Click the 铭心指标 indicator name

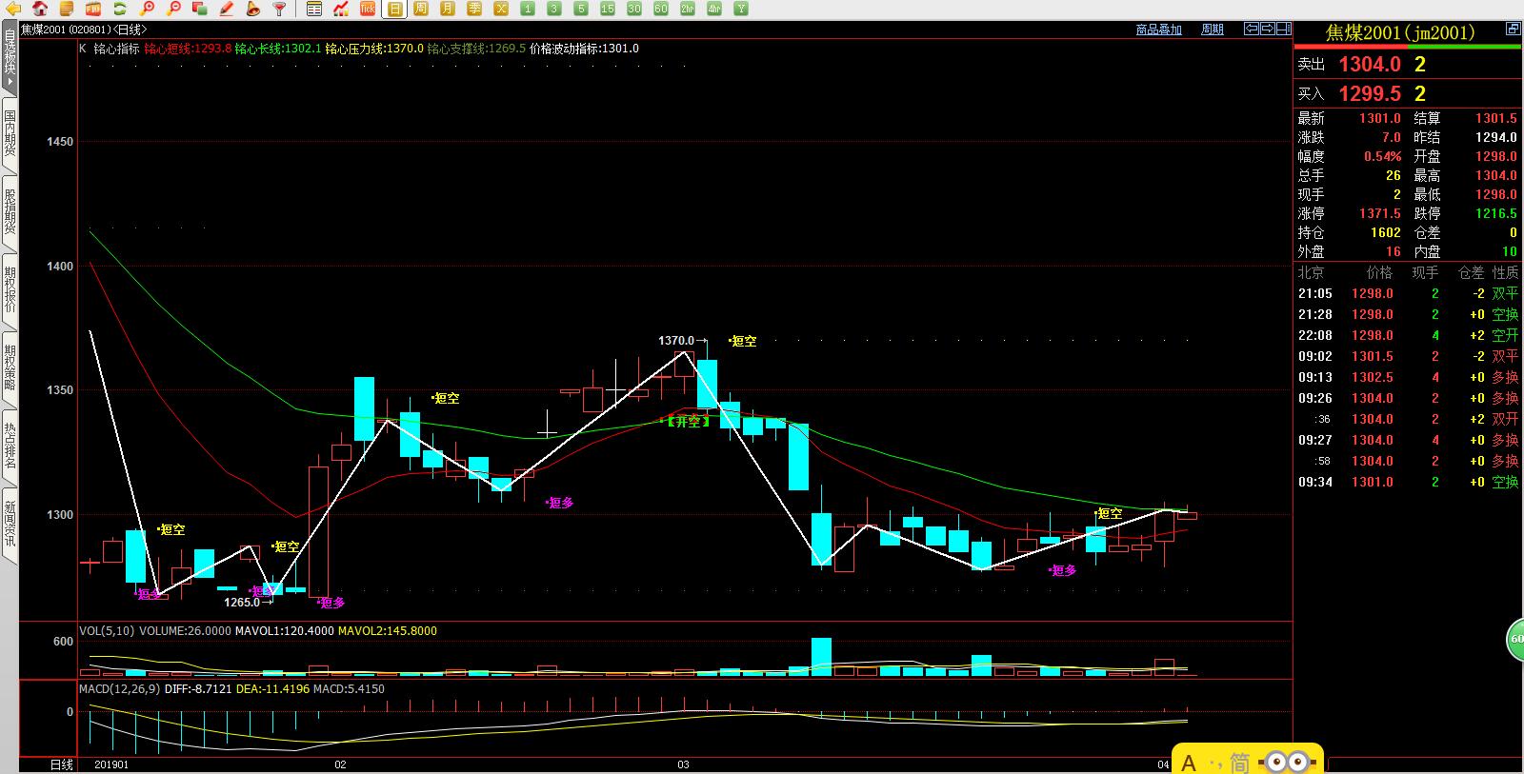pyautogui.click(x=116, y=49)
